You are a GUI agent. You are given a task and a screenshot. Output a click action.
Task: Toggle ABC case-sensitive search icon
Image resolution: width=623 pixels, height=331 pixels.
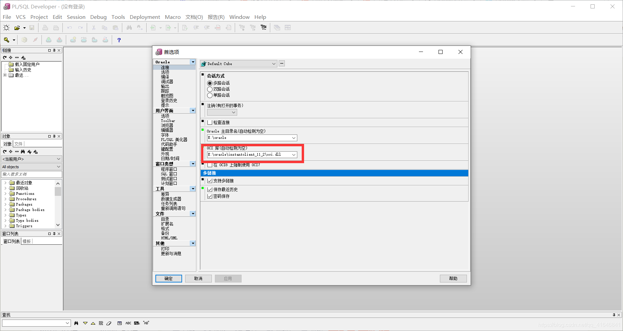coord(128,323)
